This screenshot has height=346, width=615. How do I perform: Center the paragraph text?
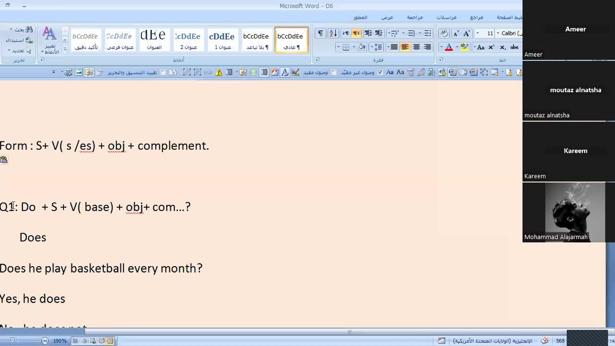pos(417,47)
